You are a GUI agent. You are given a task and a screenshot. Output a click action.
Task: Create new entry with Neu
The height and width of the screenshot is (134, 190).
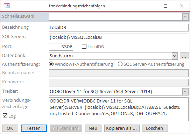tap(93, 128)
